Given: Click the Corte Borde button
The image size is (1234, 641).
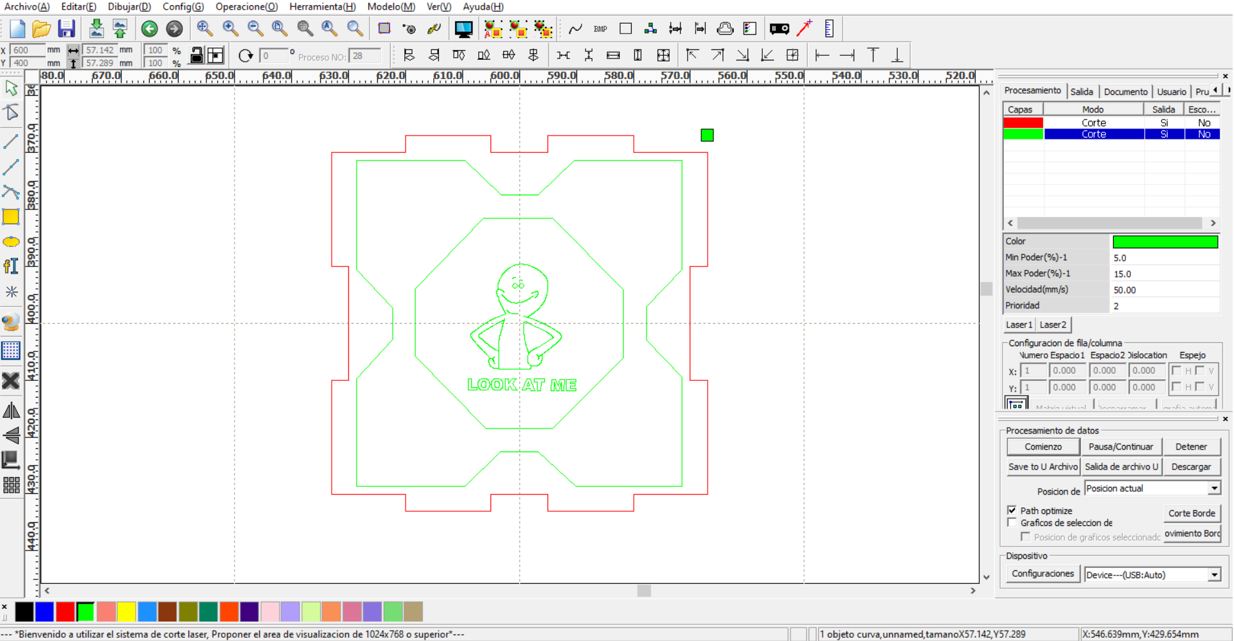Looking at the screenshot, I should (1192, 513).
